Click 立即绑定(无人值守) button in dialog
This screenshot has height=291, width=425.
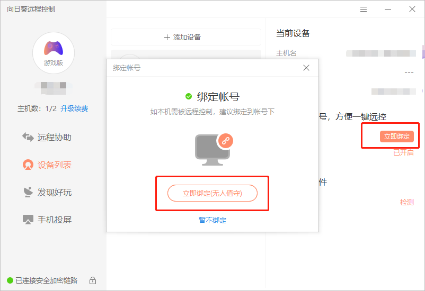click(x=212, y=193)
